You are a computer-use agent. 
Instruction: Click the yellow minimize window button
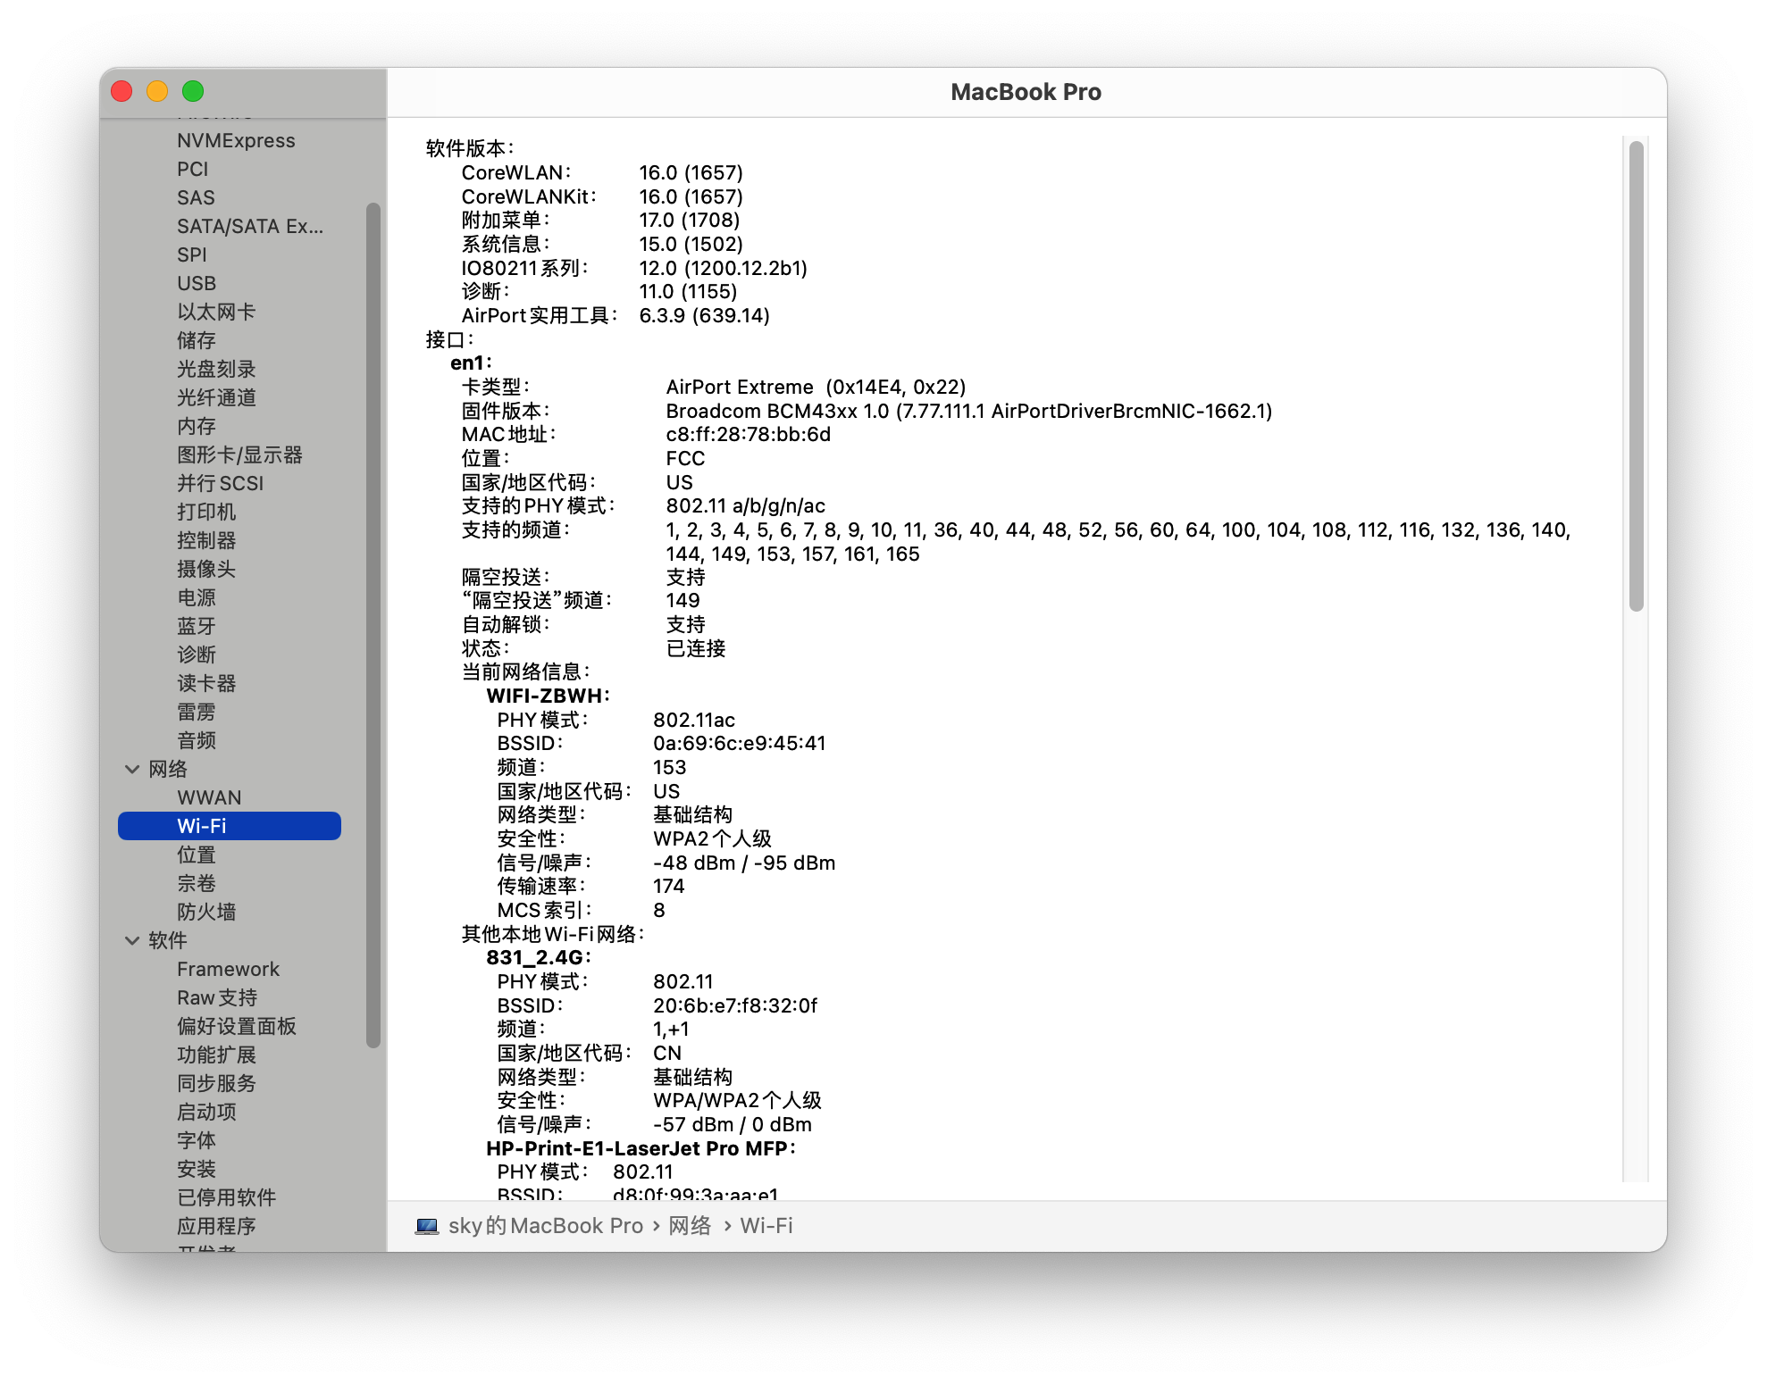[157, 91]
